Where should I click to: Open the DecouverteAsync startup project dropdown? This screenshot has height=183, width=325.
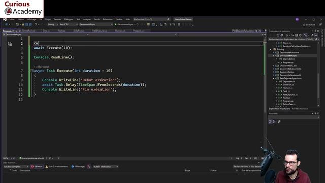click(96, 24)
